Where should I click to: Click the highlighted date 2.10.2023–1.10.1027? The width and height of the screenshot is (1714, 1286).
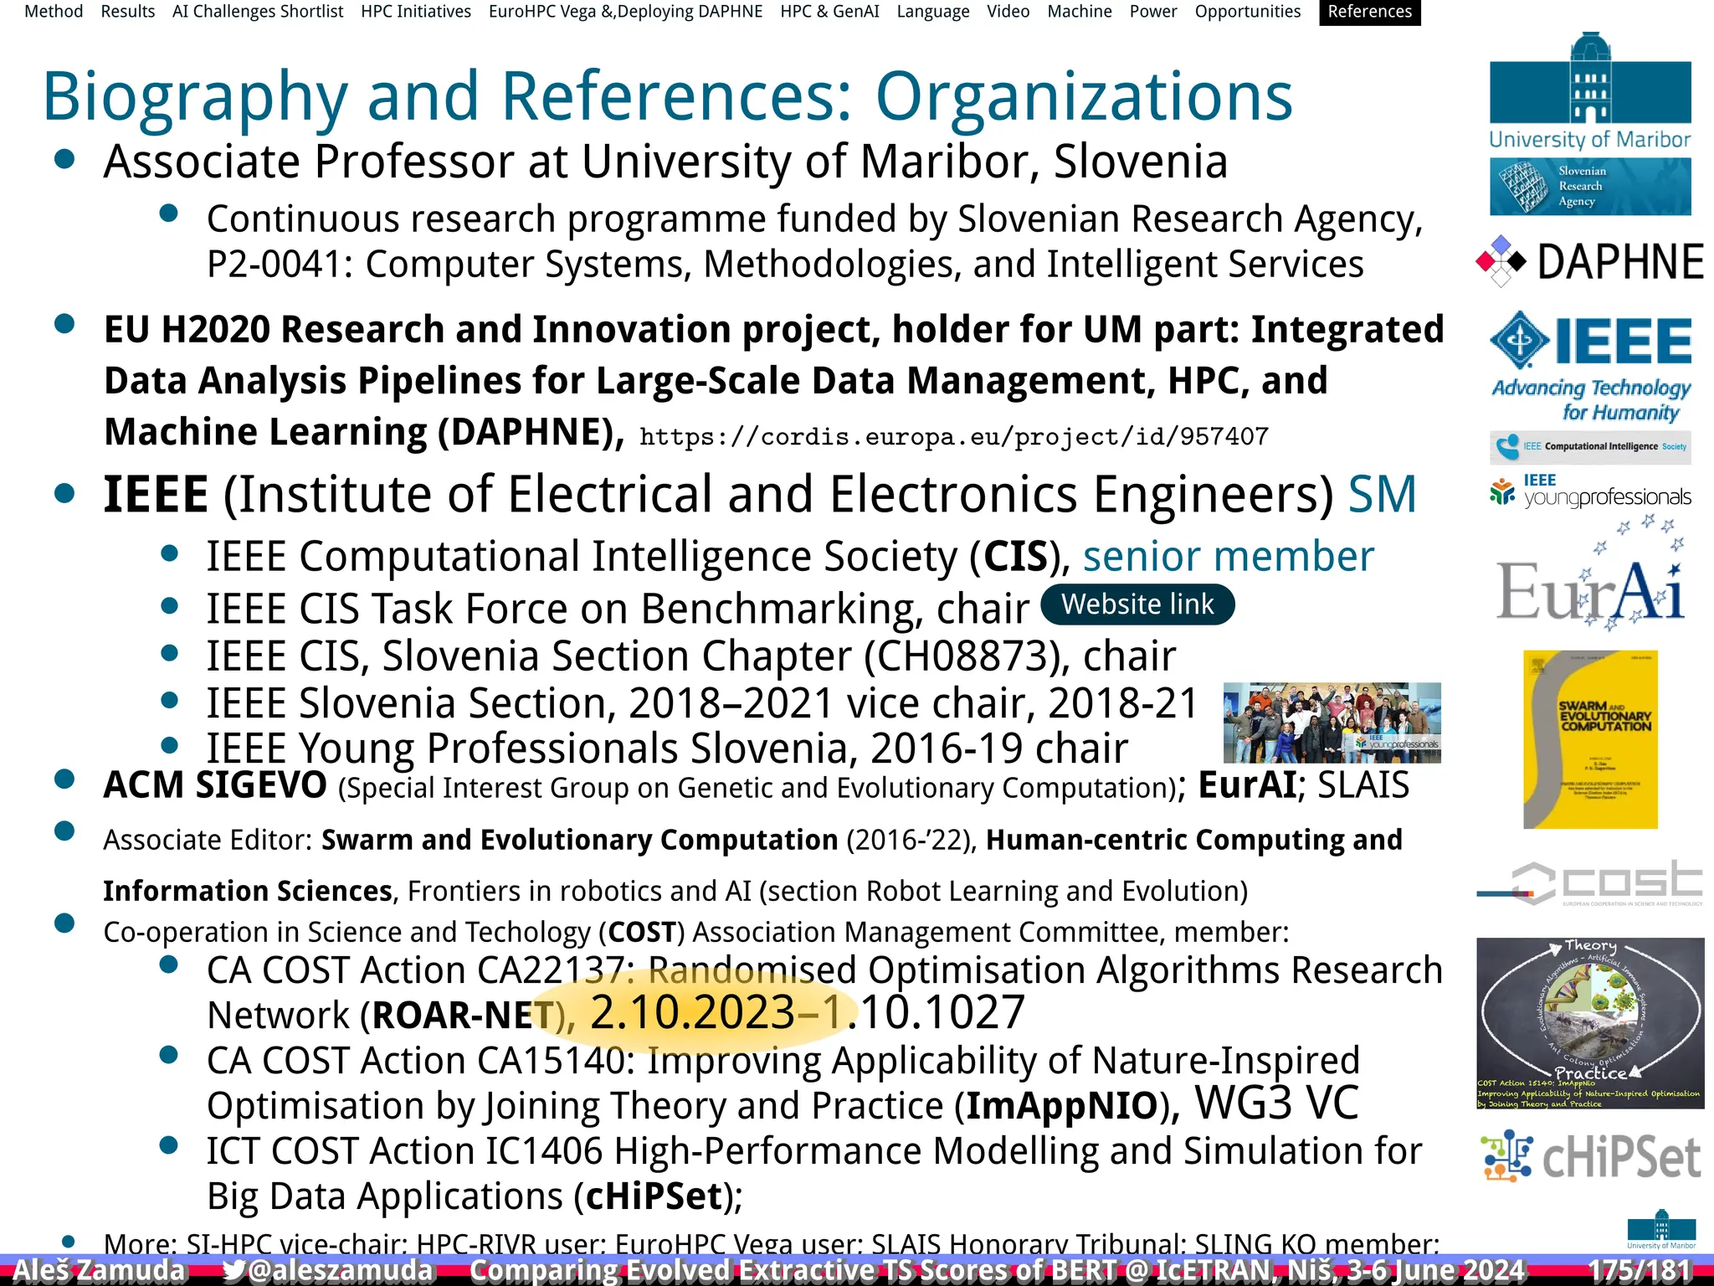(x=807, y=1011)
